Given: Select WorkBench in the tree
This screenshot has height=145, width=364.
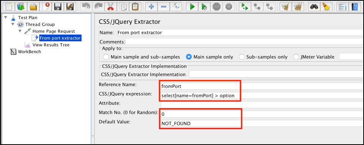Looking at the screenshot, I should pos(29,52).
